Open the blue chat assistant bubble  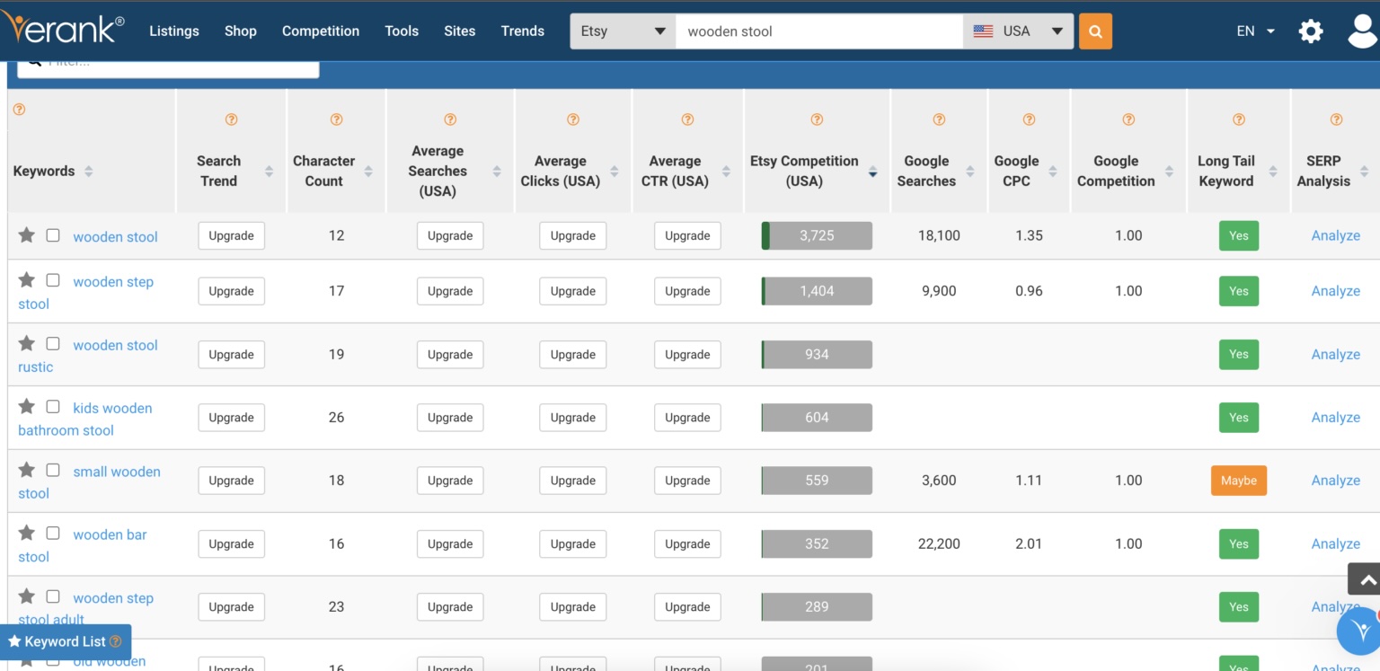[1360, 630]
